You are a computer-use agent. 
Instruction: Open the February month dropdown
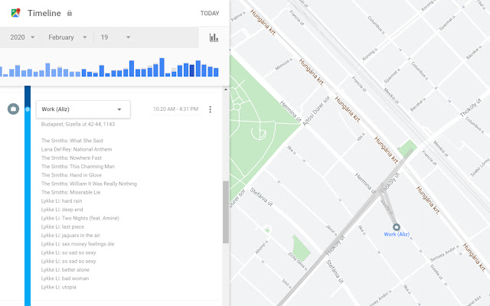pos(67,37)
